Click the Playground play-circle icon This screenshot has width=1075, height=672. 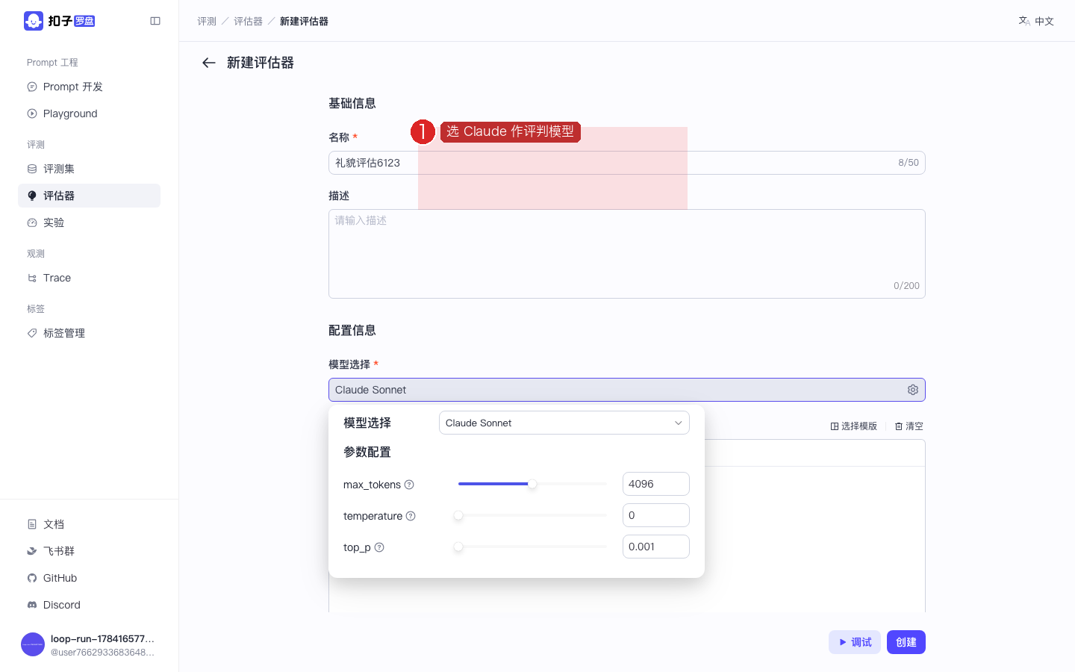pyautogui.click(x=32, y=113)
